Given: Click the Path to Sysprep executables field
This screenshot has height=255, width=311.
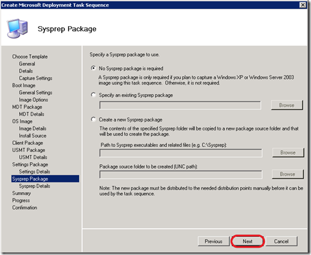Looking at the screenshot, I should pos(181,153).
